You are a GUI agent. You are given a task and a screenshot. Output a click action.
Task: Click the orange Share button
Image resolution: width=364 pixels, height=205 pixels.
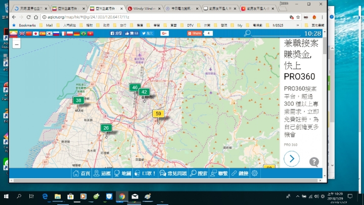(x=195, y=33)
